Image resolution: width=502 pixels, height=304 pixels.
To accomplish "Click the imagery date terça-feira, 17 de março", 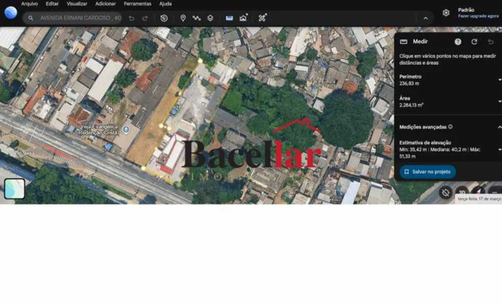I will 479,199.
